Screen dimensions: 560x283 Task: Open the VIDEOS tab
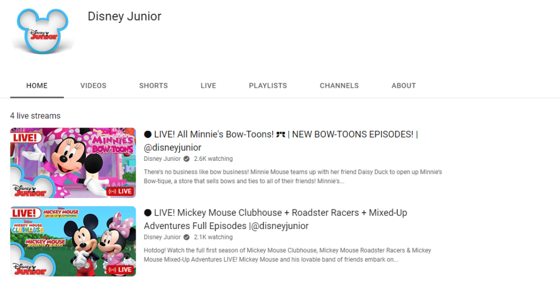tap(94, 86)
